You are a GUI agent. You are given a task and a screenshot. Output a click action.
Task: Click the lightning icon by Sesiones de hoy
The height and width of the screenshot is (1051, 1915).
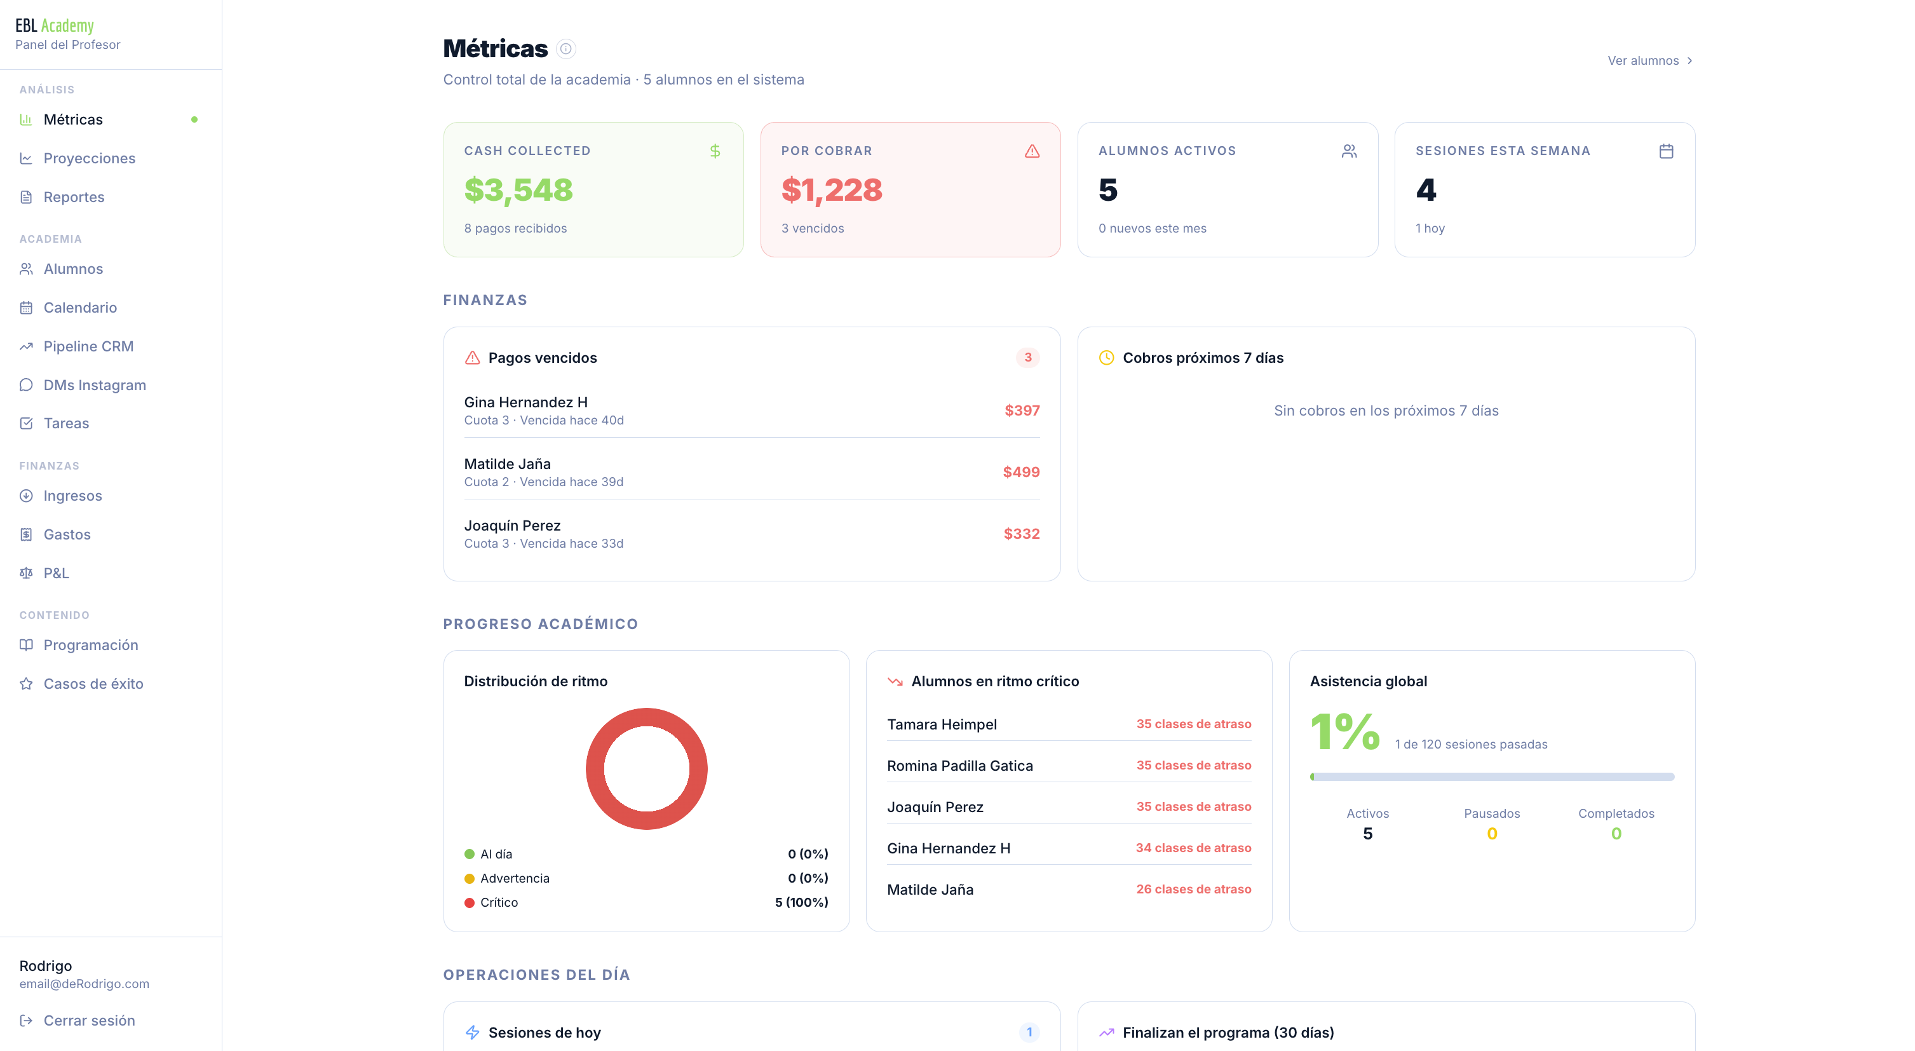pyautogui.click(x=472, y=1033)
